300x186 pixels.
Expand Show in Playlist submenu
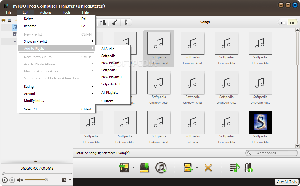pyautogui.click(x=56, y=41)
